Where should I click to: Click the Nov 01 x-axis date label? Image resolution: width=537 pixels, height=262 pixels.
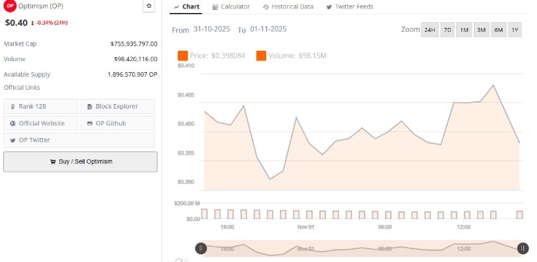tap(305, 227)
